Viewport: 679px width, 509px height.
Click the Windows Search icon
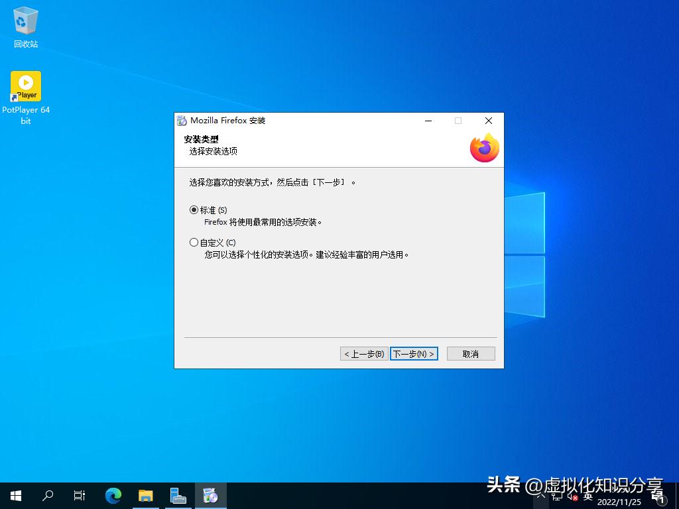(47, 495)
